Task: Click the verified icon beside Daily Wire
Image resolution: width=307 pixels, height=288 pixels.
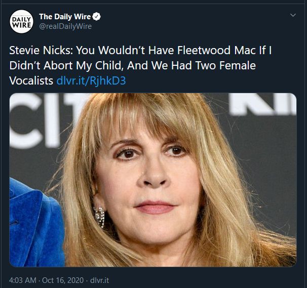Action: pyautogui.click(x=97, y=17)
